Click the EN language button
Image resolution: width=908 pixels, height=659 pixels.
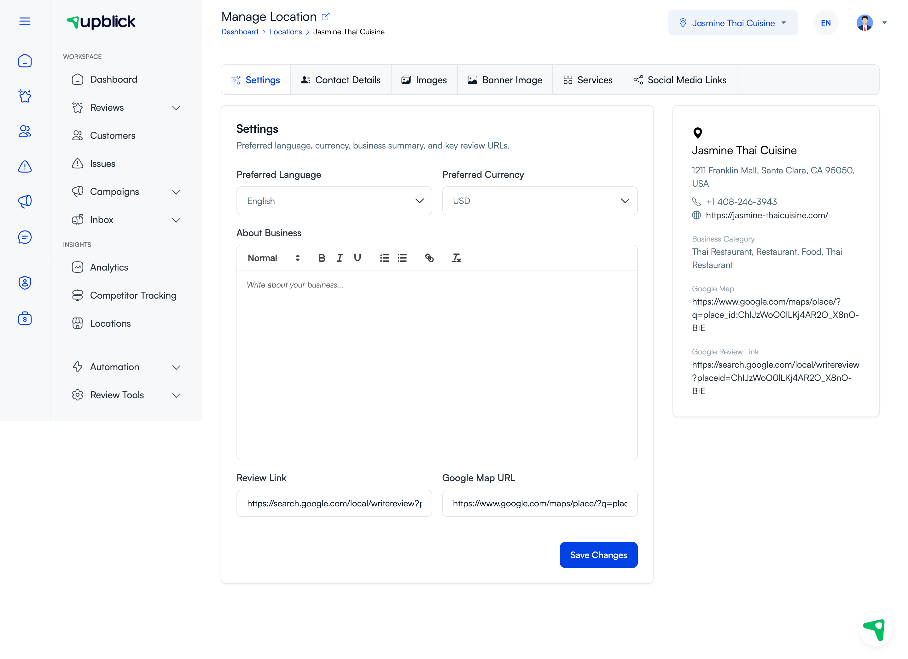pyautogui.click(x=825, y=23)
